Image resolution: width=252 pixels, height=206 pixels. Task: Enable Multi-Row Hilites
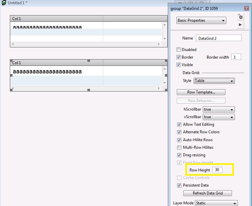click(179, 147)
